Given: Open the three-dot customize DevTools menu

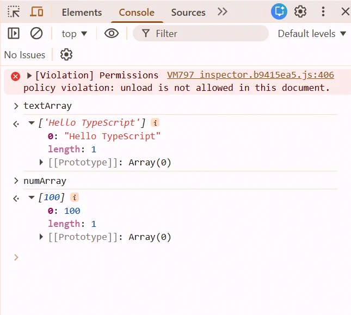Looking at the screenshot, I should [x=323, y=11].
